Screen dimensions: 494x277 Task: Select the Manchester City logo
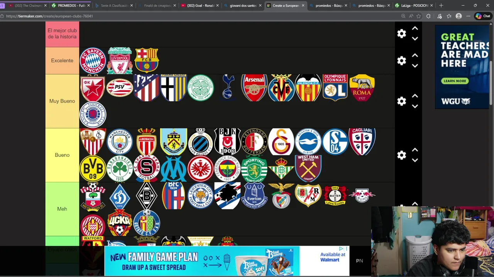[120, 142]
